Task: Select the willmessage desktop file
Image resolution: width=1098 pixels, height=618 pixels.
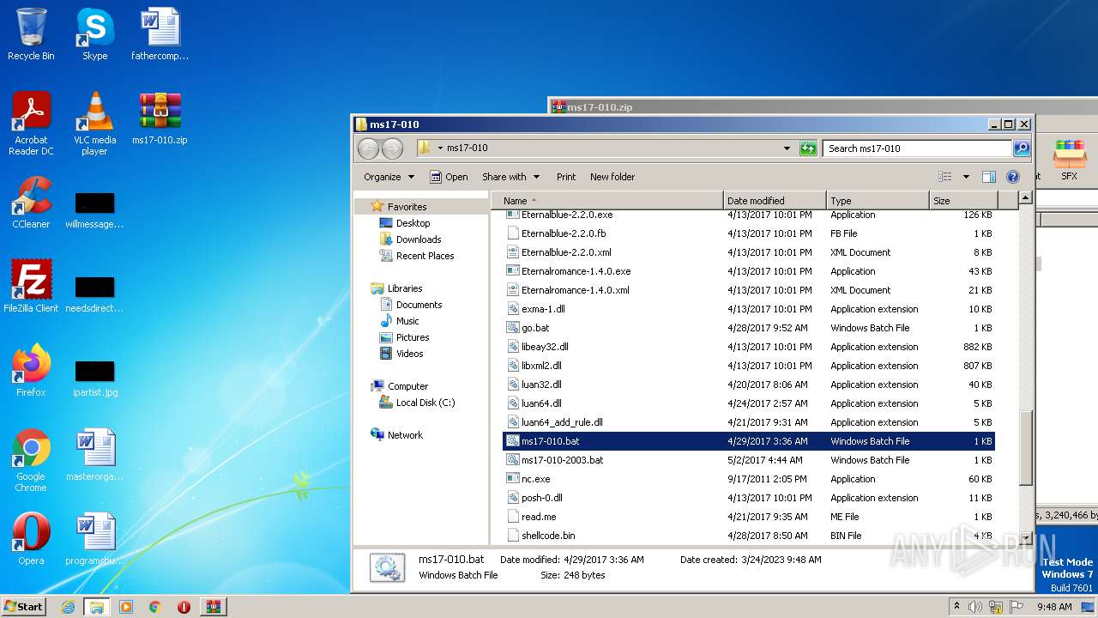Action: click(x=94, y=209)
